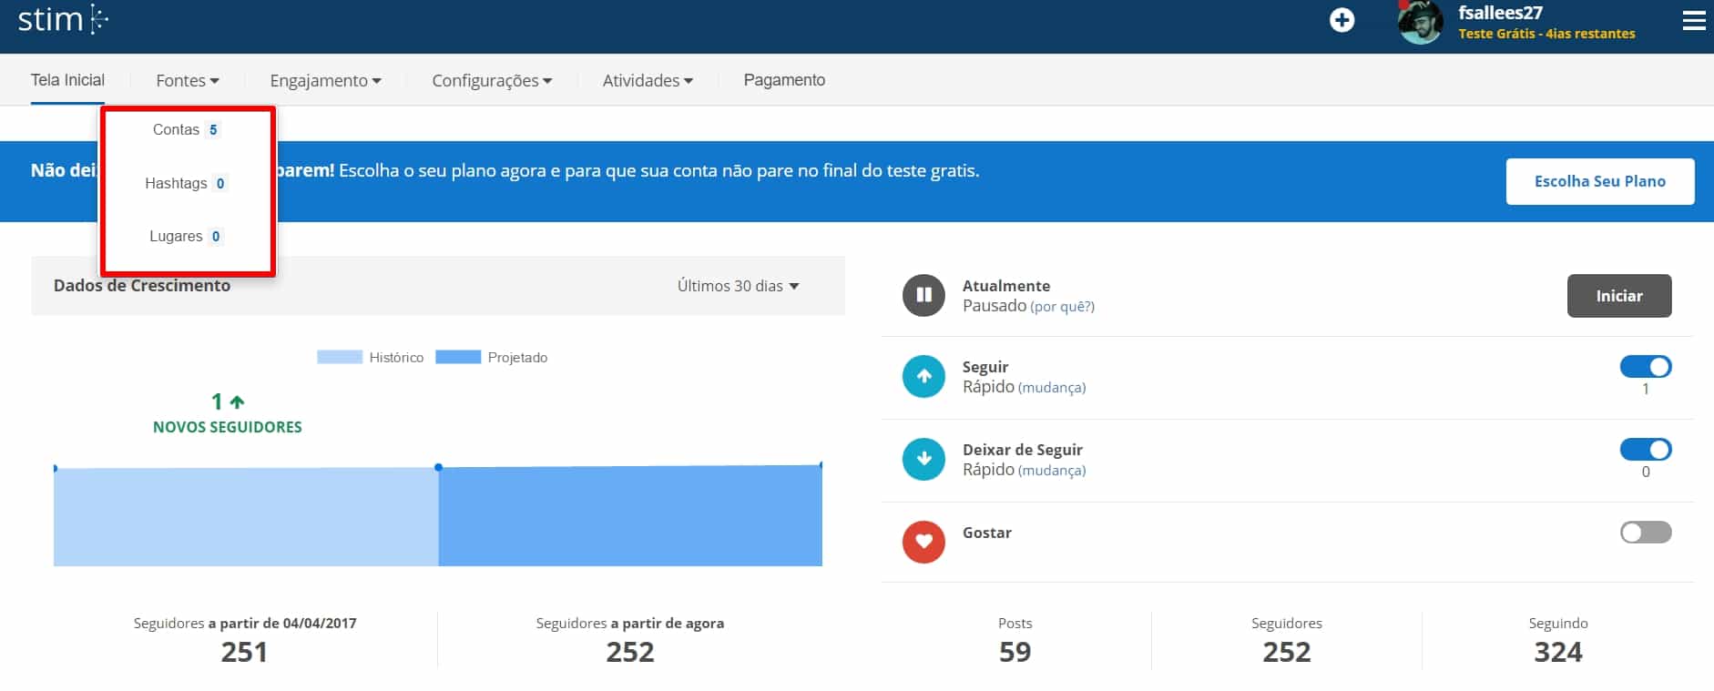Click the Posts count 59
Viewport: 1714px width, 691px height.
tap(1015, 652)
